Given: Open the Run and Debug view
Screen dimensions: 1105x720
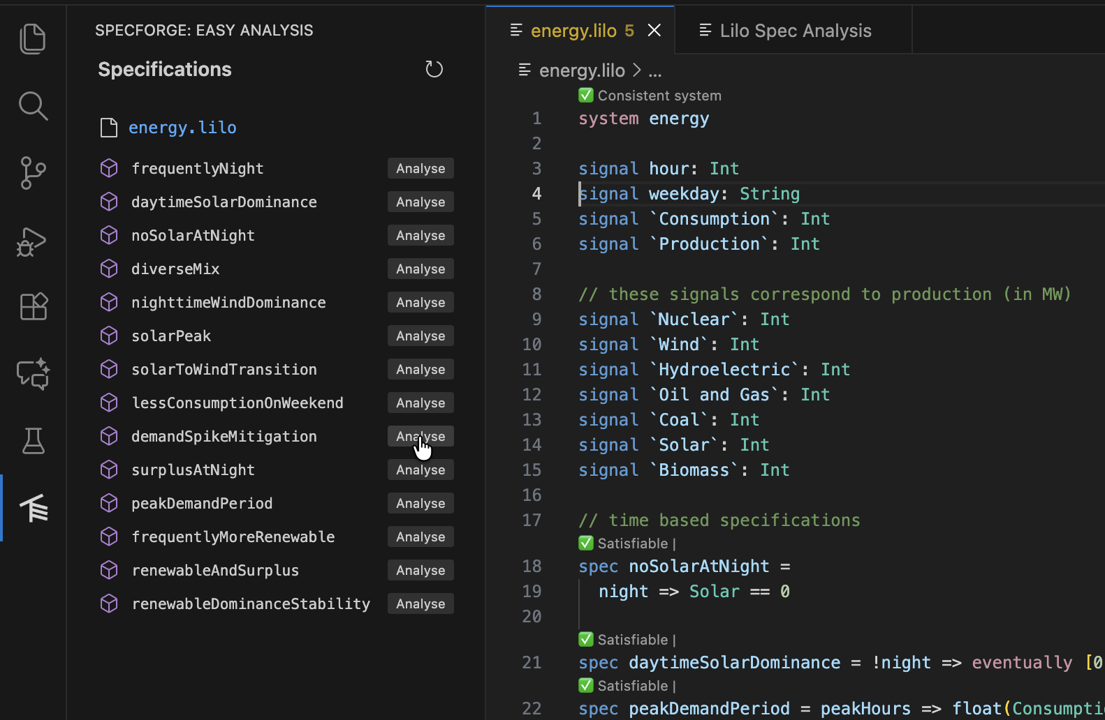Looking at the screenshot, I should pos(33,241).
